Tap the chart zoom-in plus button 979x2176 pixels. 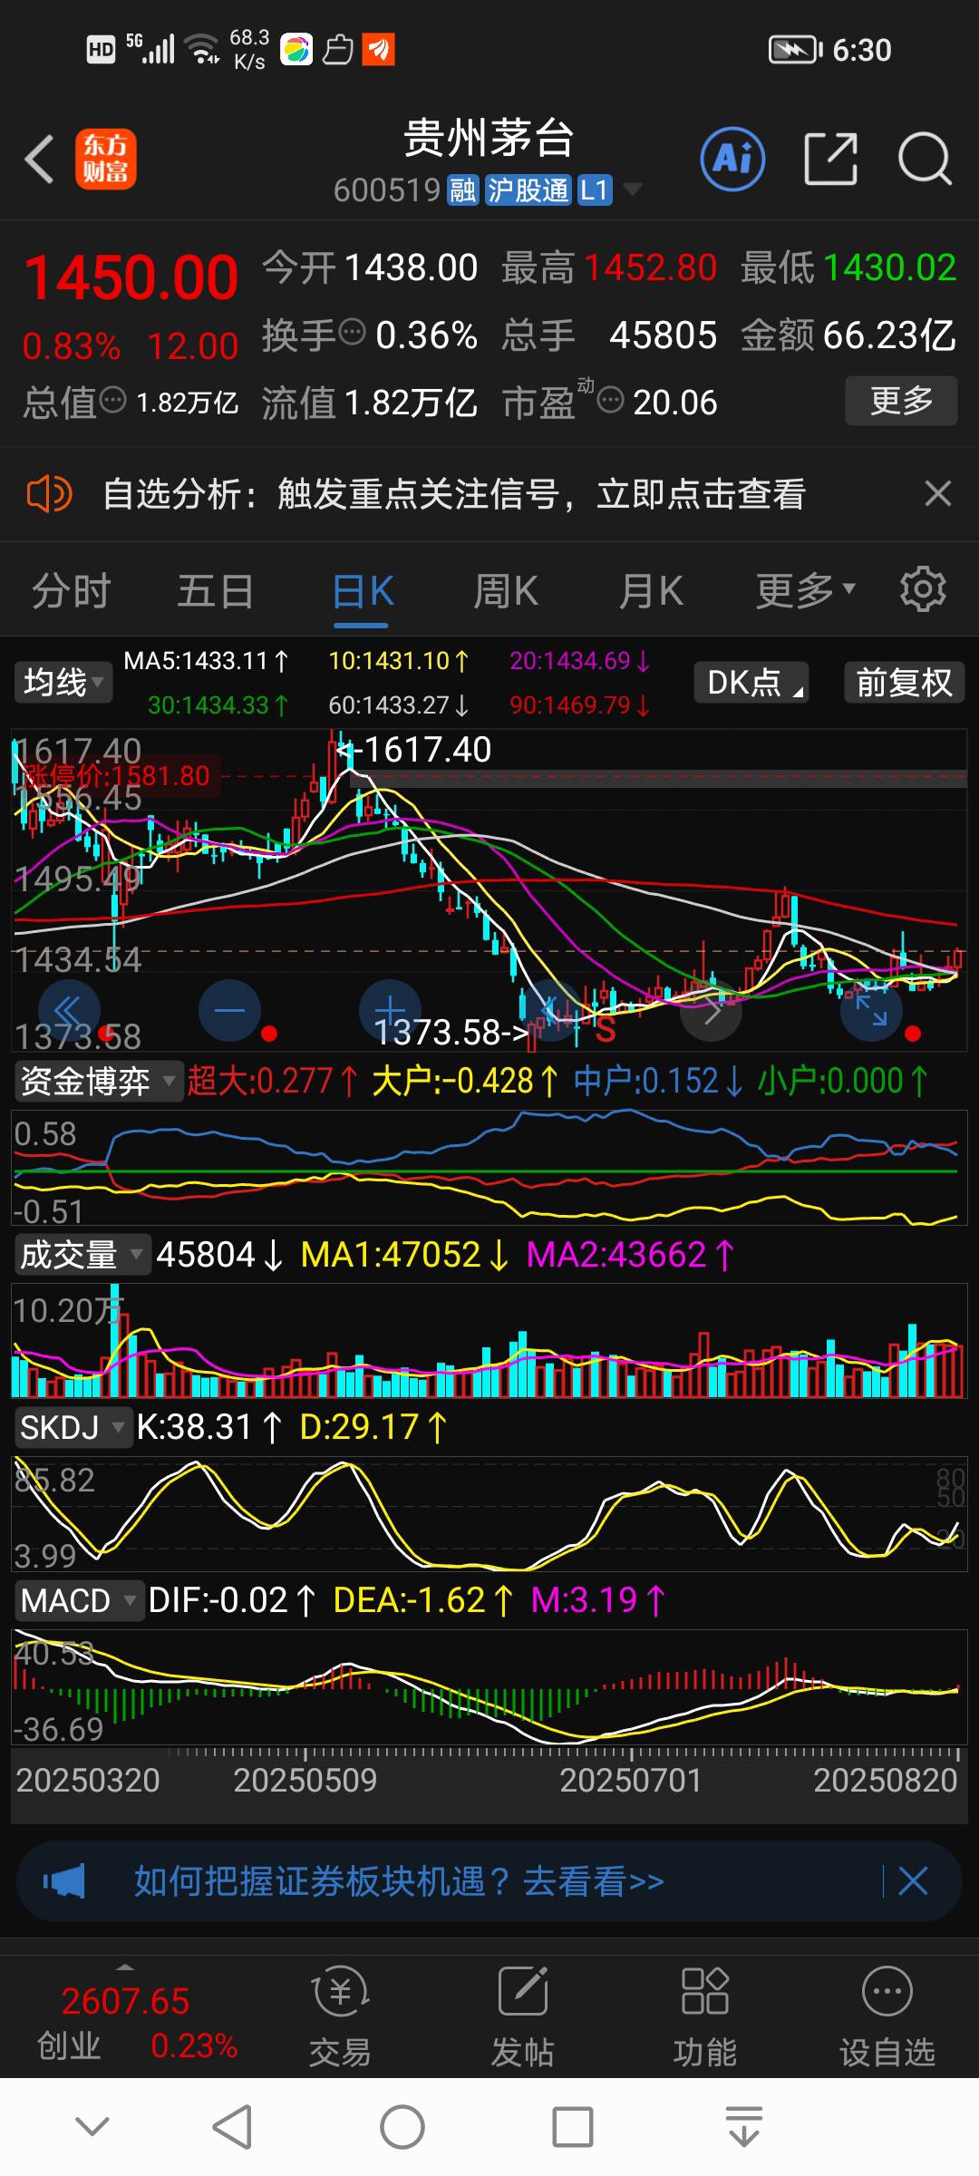390,1010
